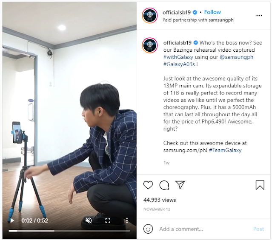Open the #GalaxyA03s hashtag

[x=179, y=64]
